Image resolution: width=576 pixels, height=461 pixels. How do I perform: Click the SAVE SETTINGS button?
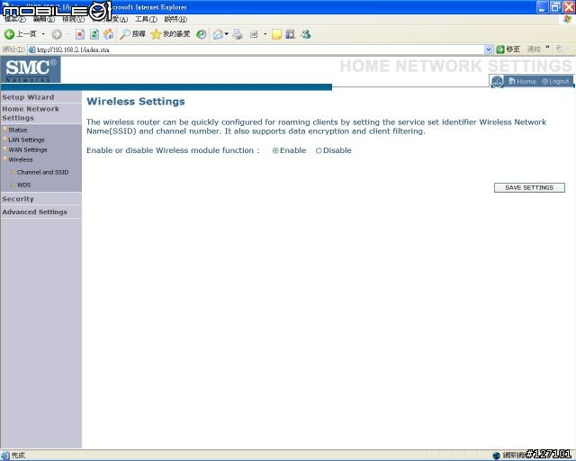(x=529, y=188)
